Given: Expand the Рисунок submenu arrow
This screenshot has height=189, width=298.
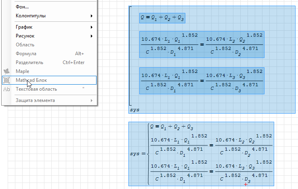Looking at the screenshot, I should tap(92, 36).
